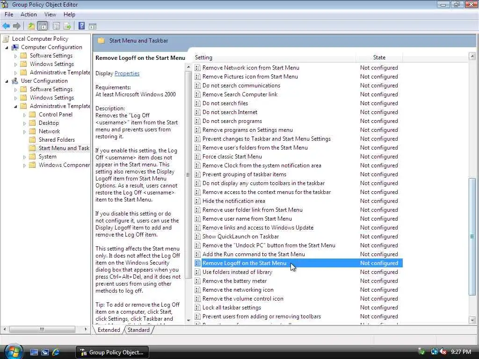Select the Desktop tree item

coord(49,123)
